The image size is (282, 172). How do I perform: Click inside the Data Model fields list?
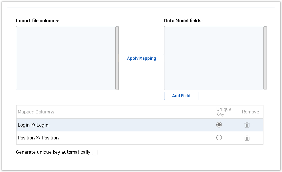pyautogui.click(x=213, y=58)
